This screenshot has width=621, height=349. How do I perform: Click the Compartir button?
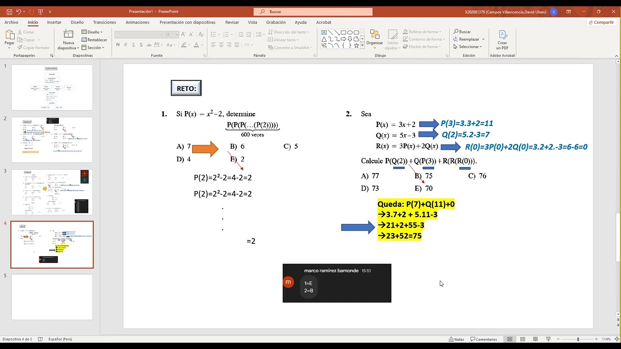tap(601, 22)
